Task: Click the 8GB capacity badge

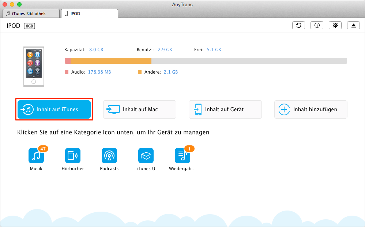Action: (x=29, y=26)
